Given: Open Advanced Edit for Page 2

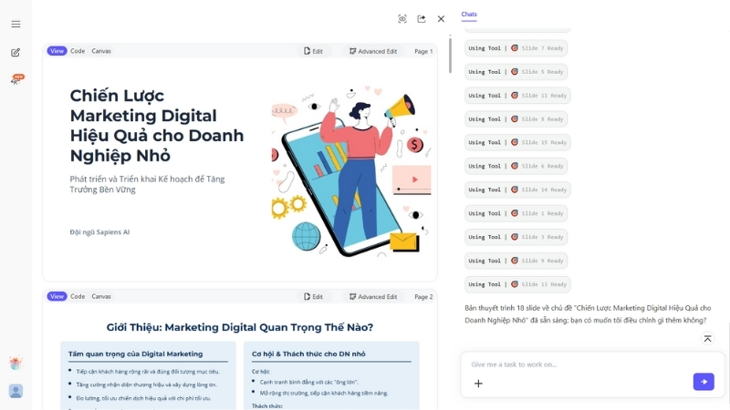Looking at the screenshot, I should pyautogui.click(x=372, y=296).
